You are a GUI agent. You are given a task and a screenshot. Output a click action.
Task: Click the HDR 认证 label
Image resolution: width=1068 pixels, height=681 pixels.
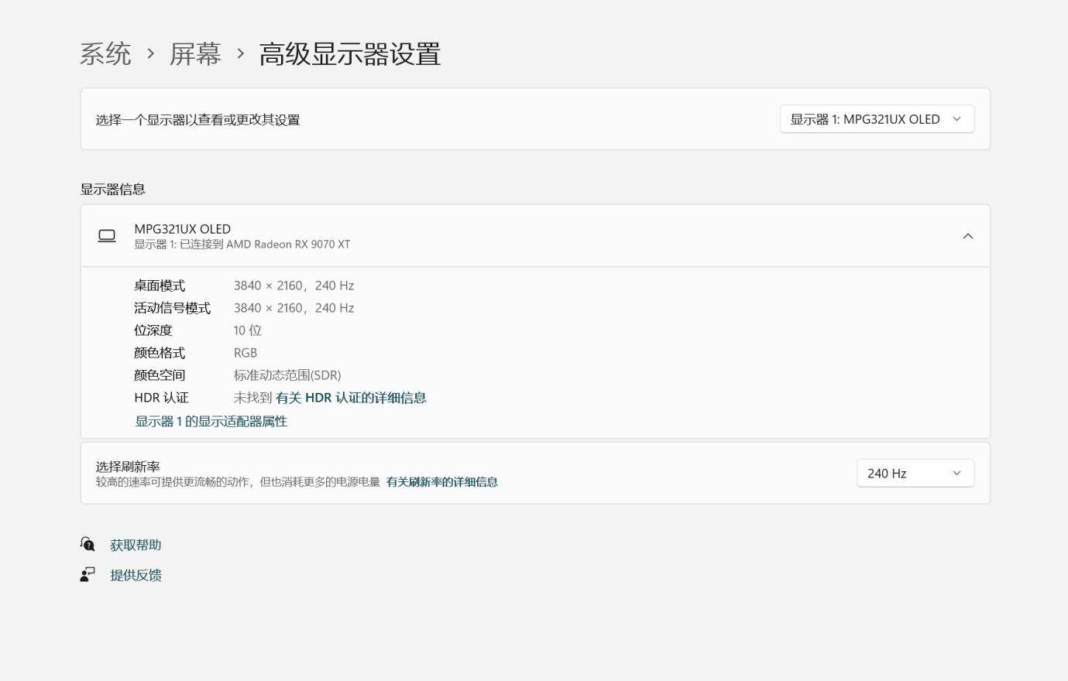[x=161, y=398]
